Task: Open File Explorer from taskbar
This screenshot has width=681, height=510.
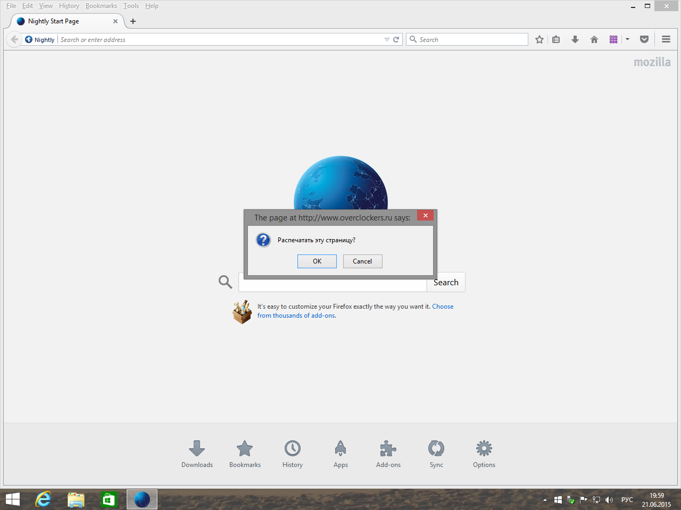Action: (76, 499)
